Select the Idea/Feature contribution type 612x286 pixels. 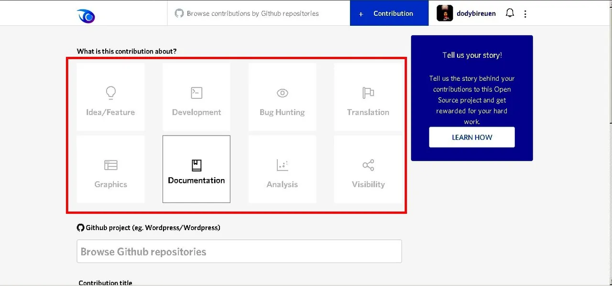(110, 97)
